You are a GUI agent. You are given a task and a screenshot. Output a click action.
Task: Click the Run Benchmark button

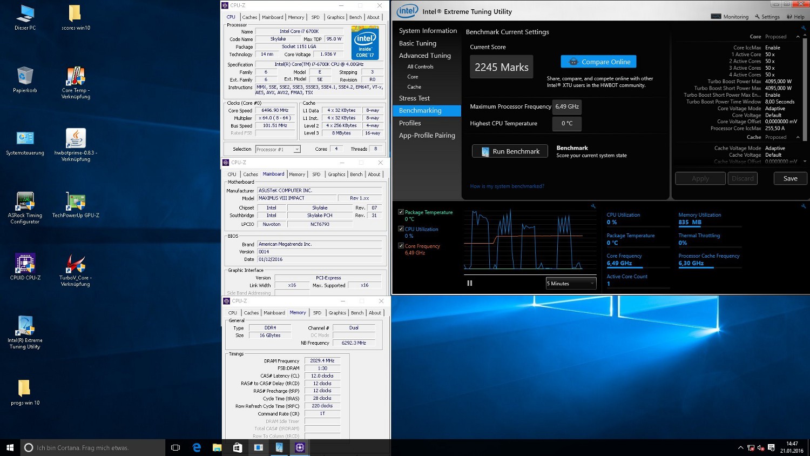pos(510,151)
